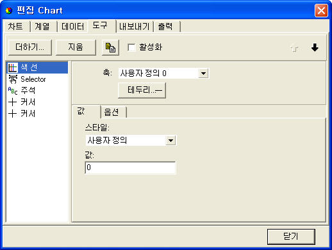332x250 pixels.
Task: Open the 축 dropdown showing 사용자 정의 0
Action: pyautogui.click(x=203, y=74)
